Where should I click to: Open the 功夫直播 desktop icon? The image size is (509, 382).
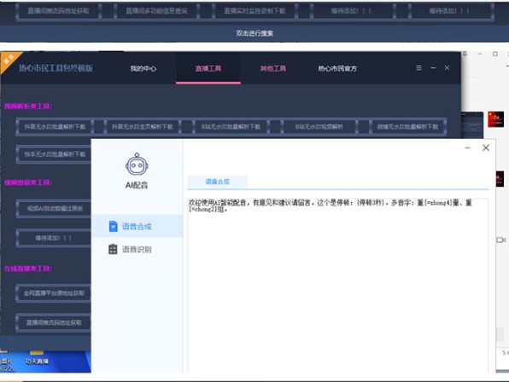(37, 358)
